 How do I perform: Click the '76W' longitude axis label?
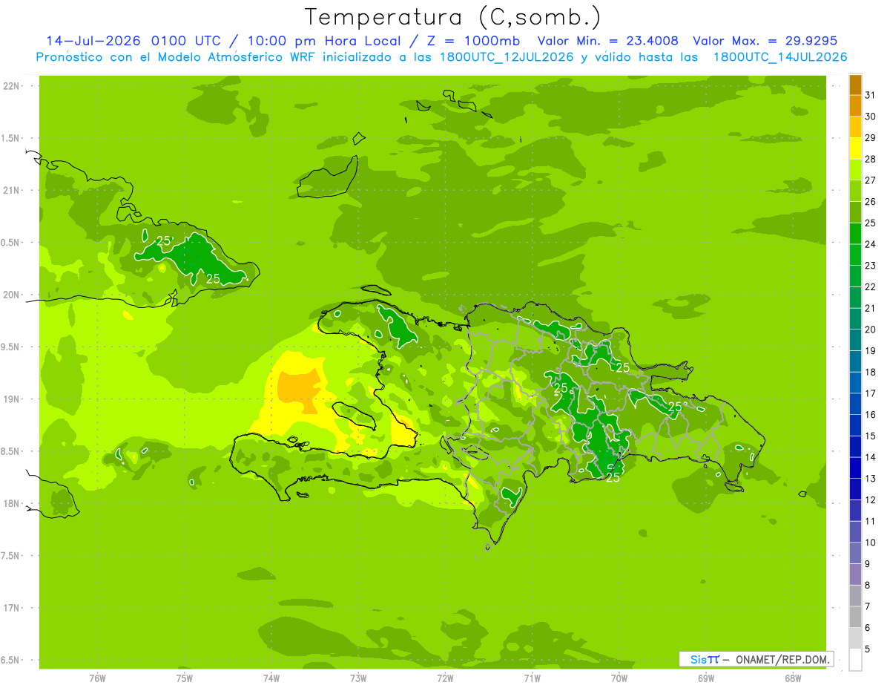tap(97, 678)
